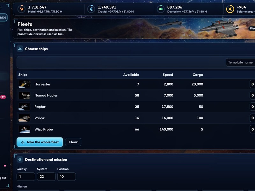The height and width of the screenshot is (191, 255).
Task: Click the Fleets page heading
Action: tap(25, 24)
